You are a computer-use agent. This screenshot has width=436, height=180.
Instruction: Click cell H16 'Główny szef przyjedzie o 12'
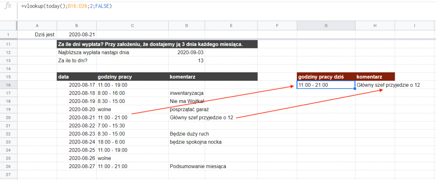375,85
